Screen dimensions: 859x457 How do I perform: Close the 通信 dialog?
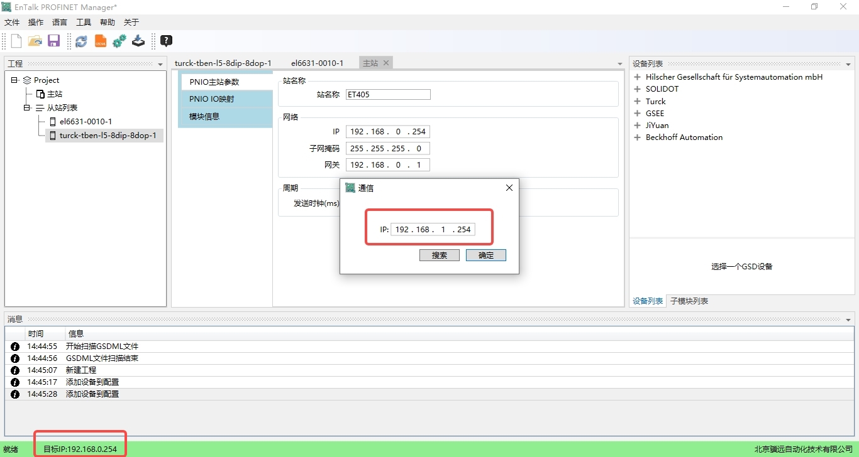pos(509,188)
